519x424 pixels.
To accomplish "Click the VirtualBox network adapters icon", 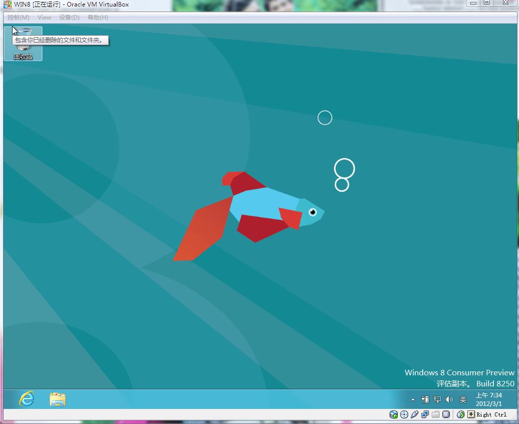I will (x=425, y=414).
